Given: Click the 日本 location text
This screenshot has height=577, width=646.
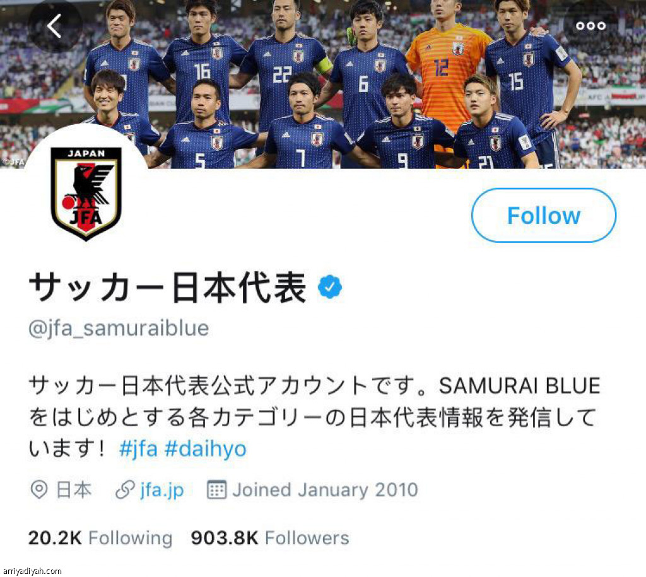Looking at the screenshot, I should coord(74,490).
